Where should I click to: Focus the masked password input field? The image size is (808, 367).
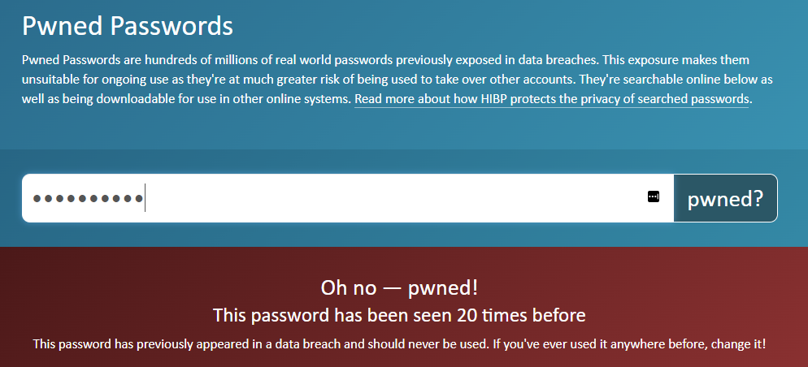[x=348, y=199]
